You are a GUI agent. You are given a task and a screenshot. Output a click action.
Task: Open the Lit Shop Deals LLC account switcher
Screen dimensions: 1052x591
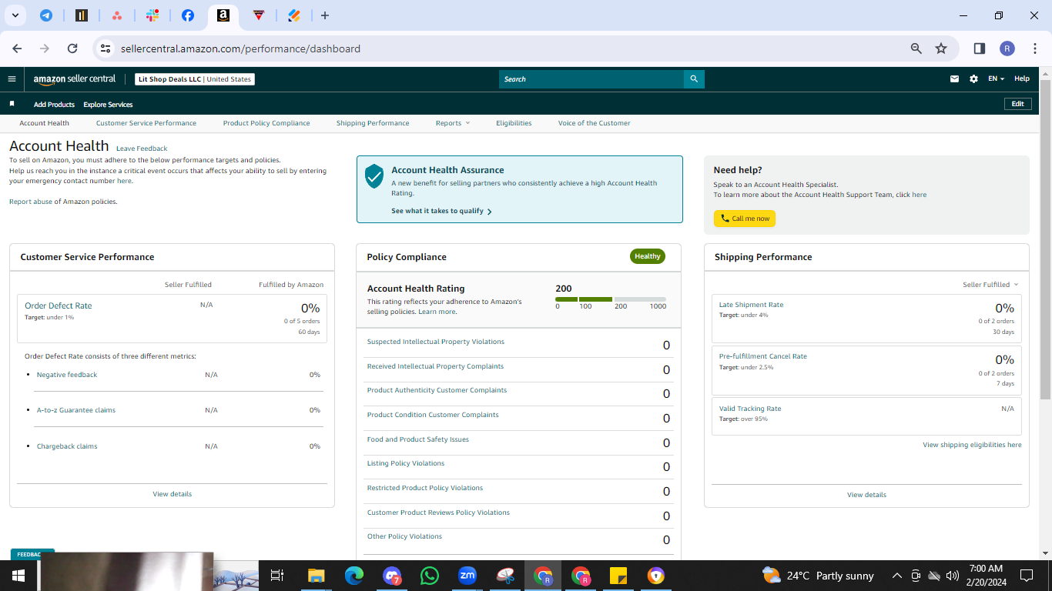tap(194, 78)
